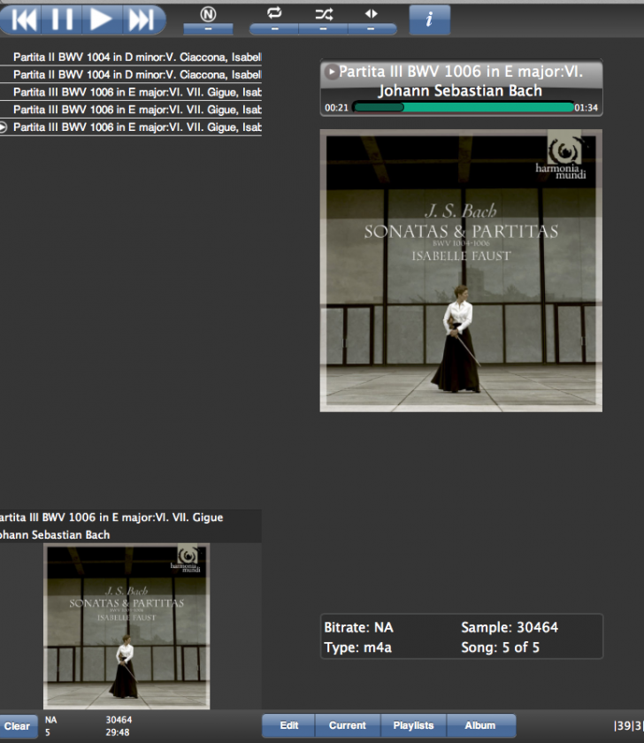This screenshot has width=644, height=743.
Task: Click the |39|3 counter in status bar
Action: coord(628,725)
